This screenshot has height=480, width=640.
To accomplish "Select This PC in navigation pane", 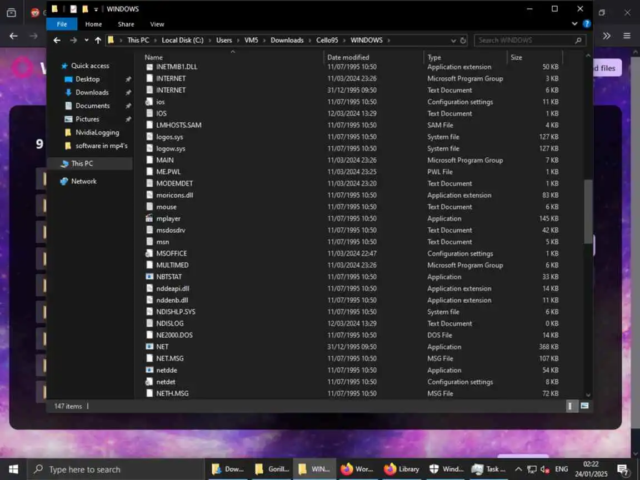I will pyautogui.click(x=82, y=164).
